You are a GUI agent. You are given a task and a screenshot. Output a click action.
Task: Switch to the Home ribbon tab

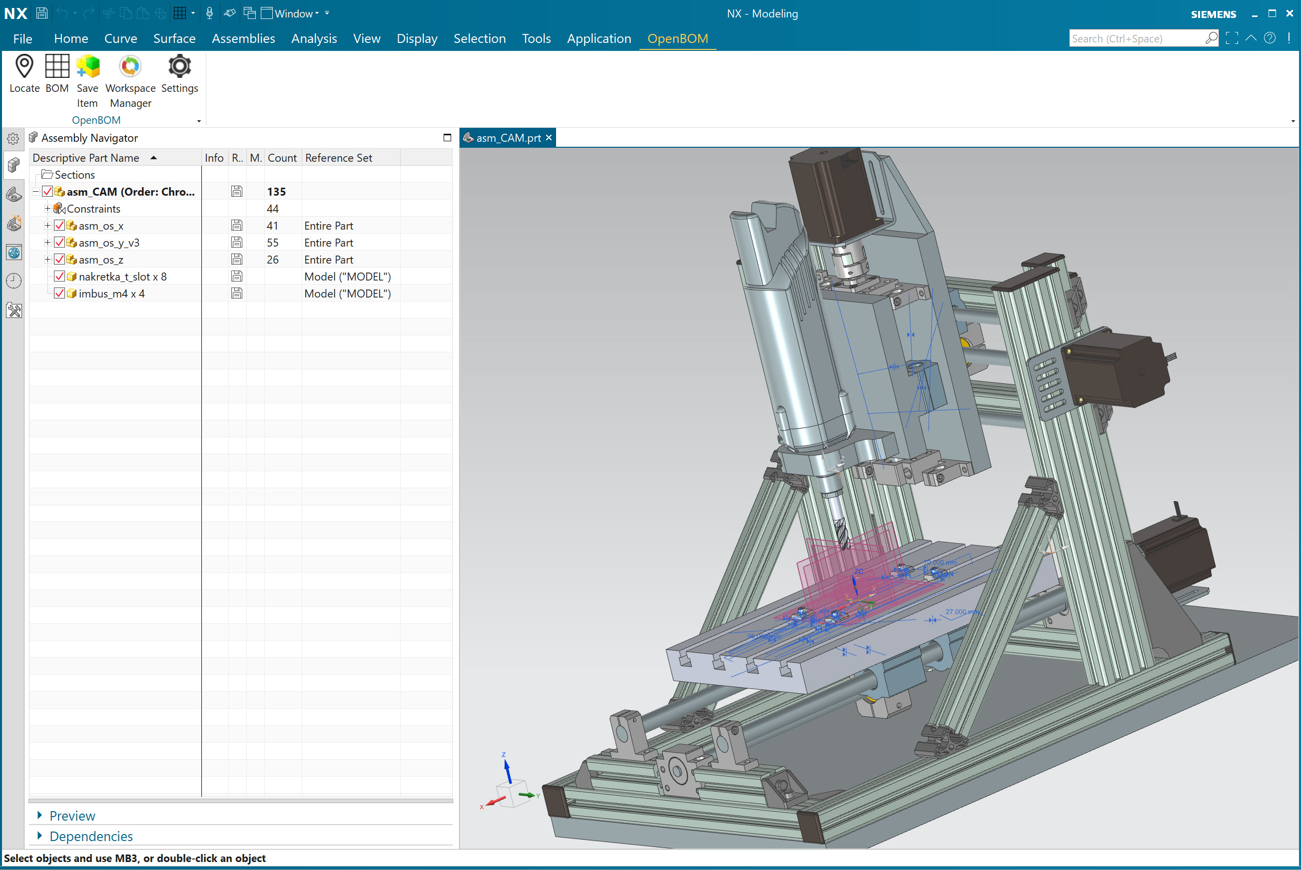point(71,38)
